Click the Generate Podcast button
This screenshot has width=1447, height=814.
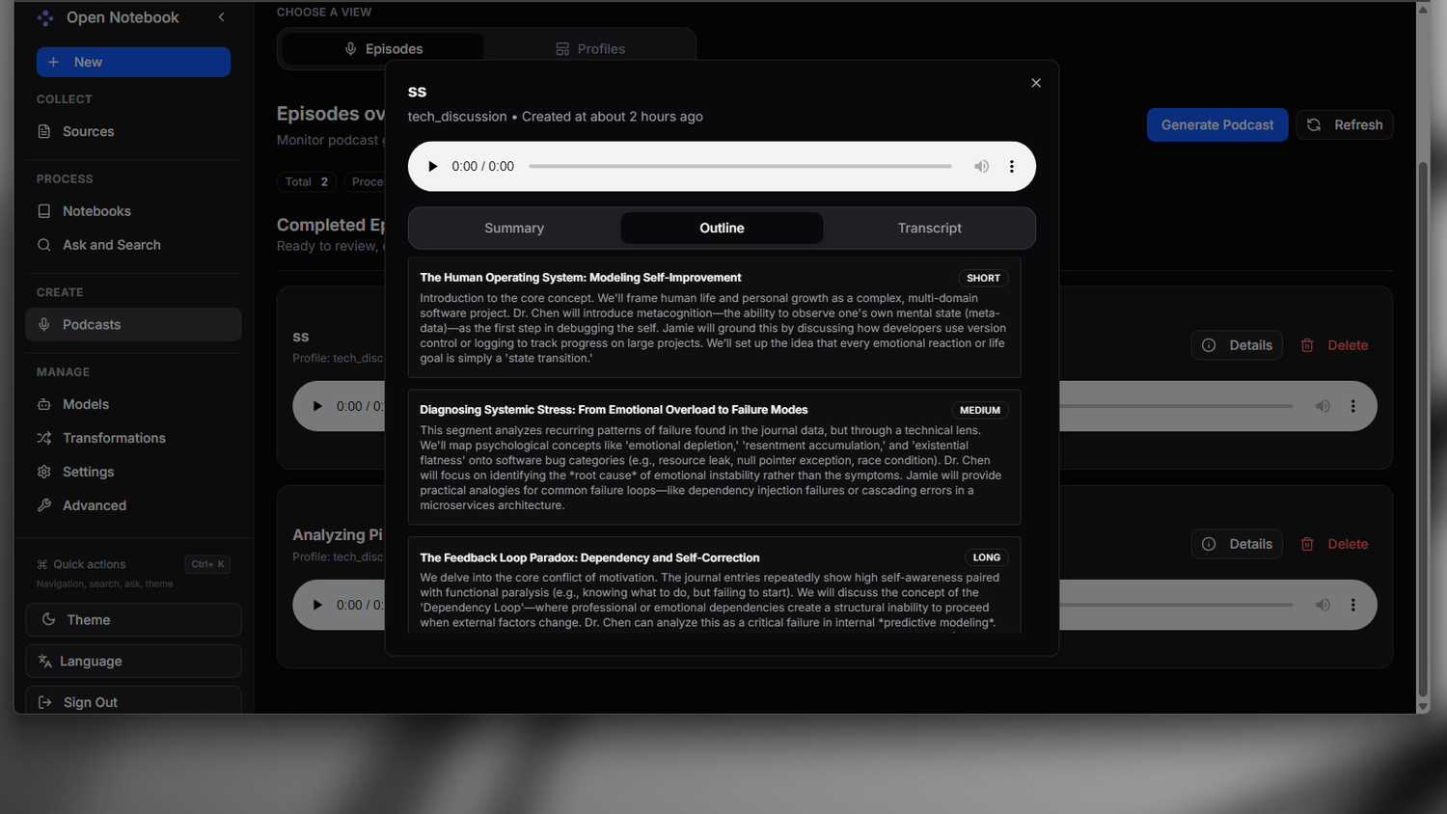click(x=1217, y=125)
